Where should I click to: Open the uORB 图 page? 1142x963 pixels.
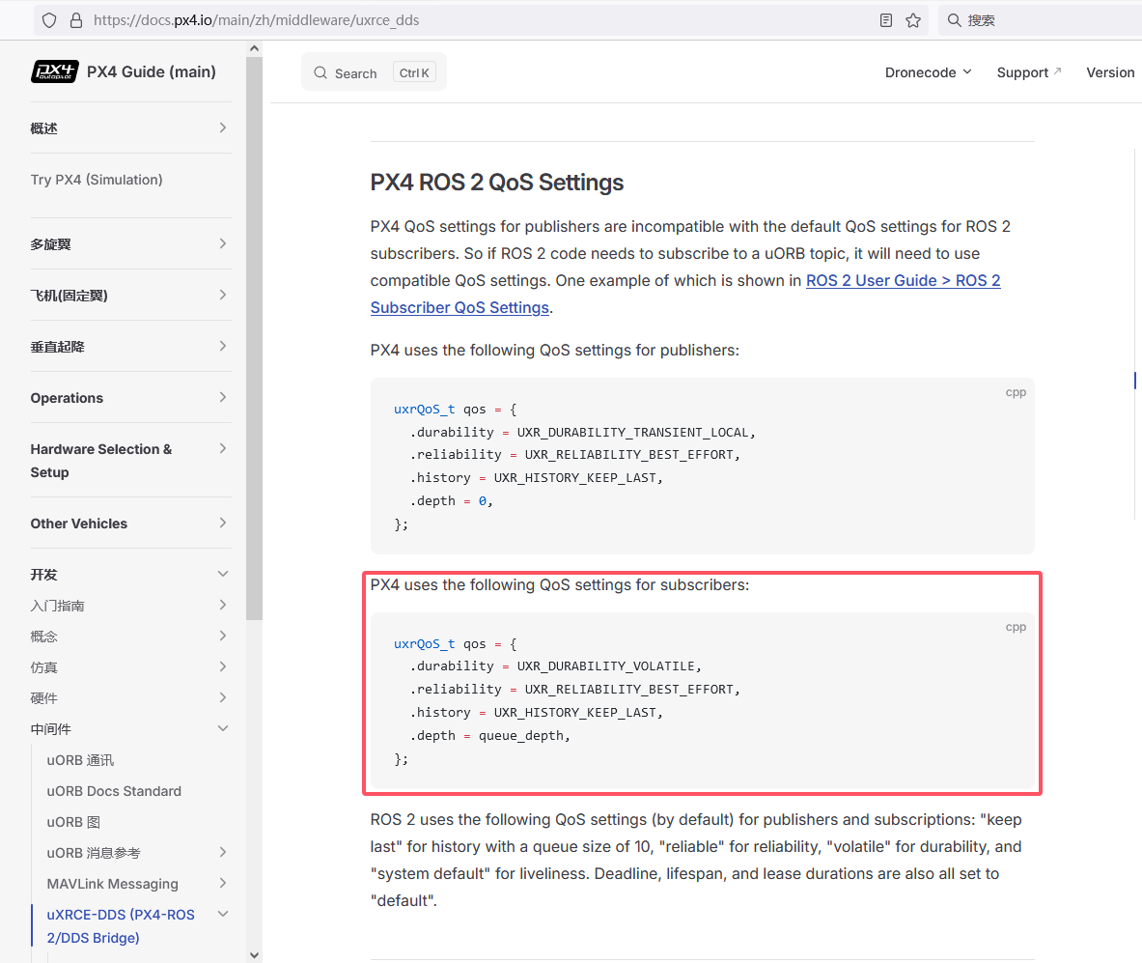coord(73,822)
